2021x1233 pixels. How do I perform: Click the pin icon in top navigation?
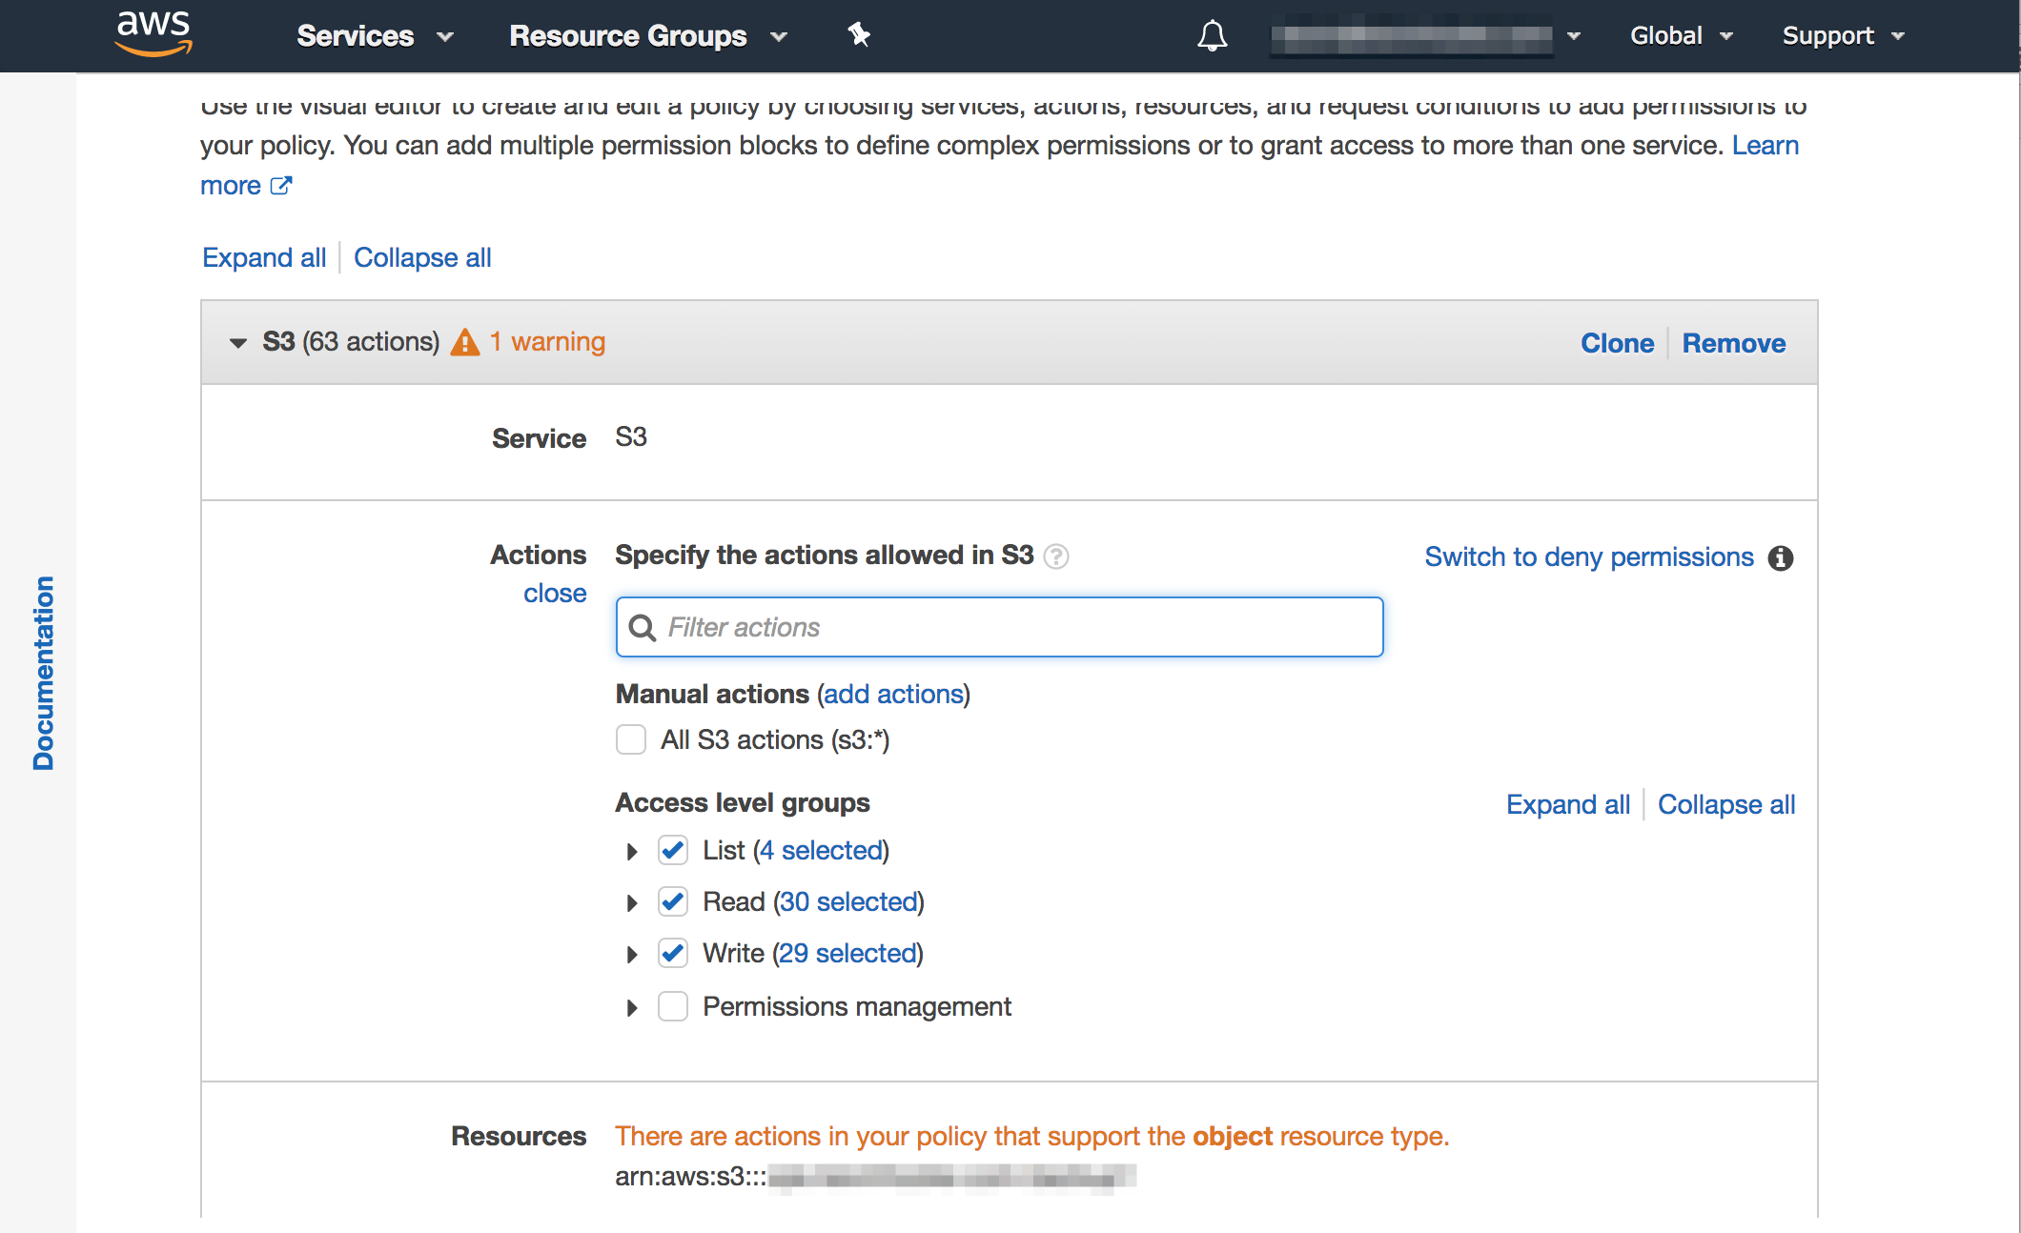(859, 34)
